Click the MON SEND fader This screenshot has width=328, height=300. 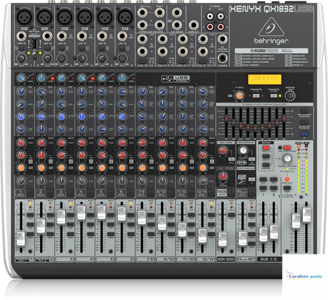222,239
